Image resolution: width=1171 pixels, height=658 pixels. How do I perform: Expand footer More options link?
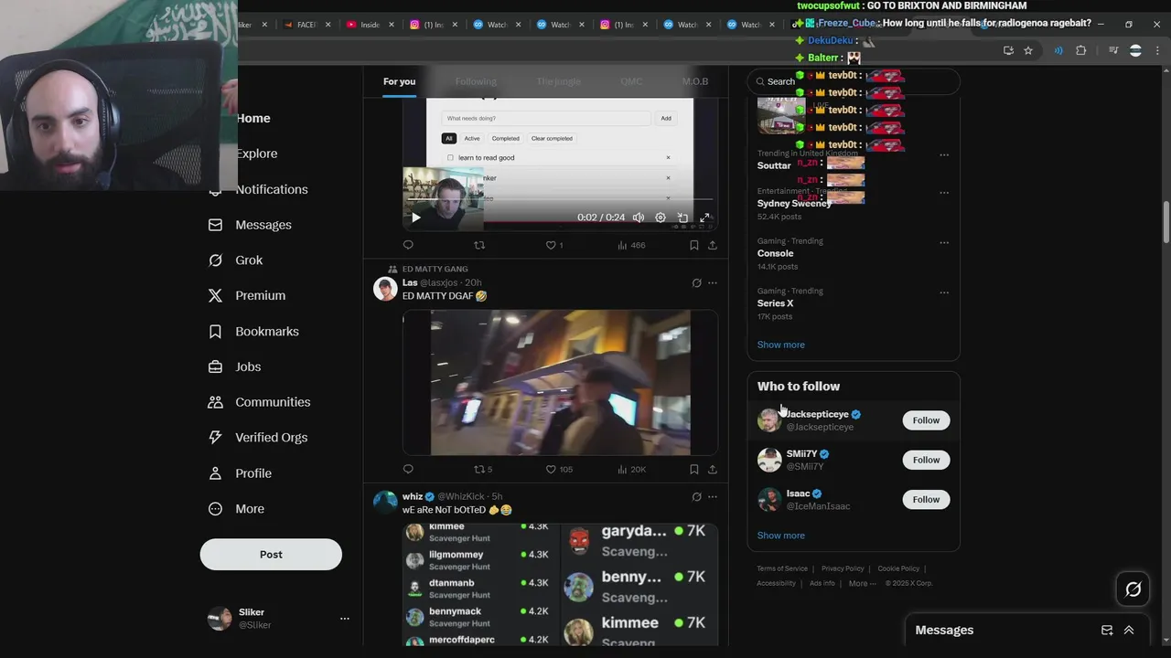tap(862, 583)
